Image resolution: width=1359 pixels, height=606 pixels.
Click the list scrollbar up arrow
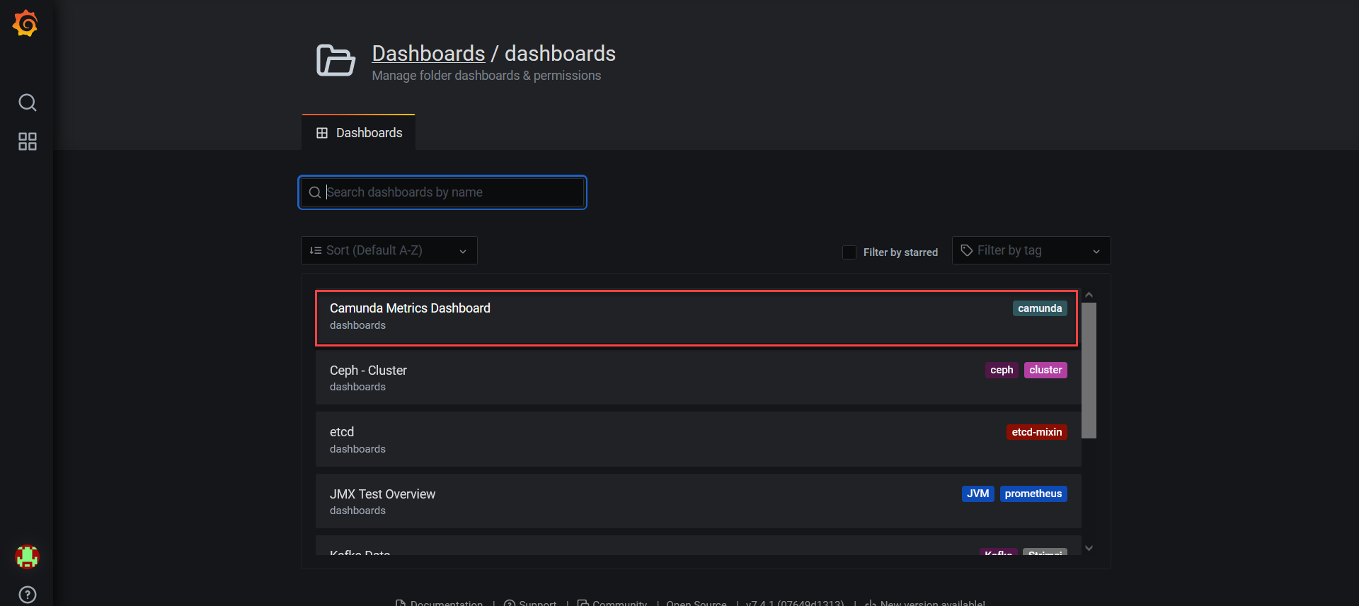pos(1089,295)
